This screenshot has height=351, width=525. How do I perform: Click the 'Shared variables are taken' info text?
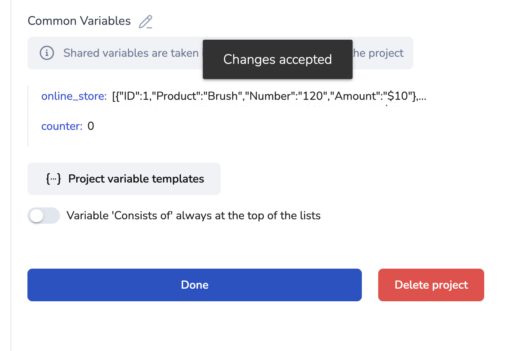pos(131,53)
